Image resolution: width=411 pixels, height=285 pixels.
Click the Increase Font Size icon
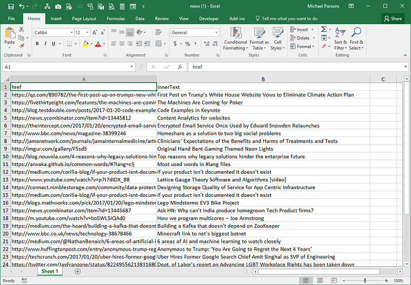point(94,32)
